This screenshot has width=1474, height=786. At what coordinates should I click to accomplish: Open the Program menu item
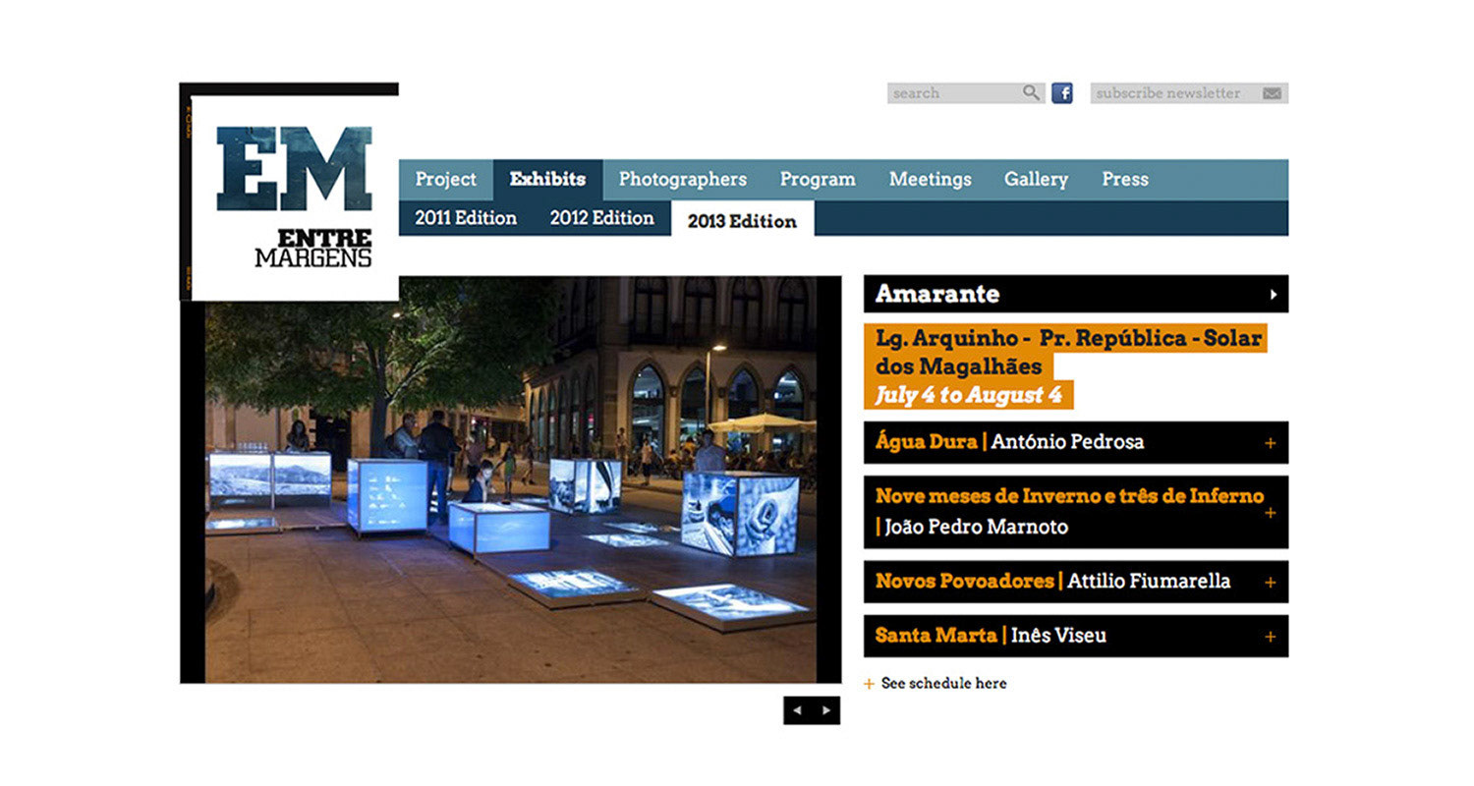pos(818,180)
